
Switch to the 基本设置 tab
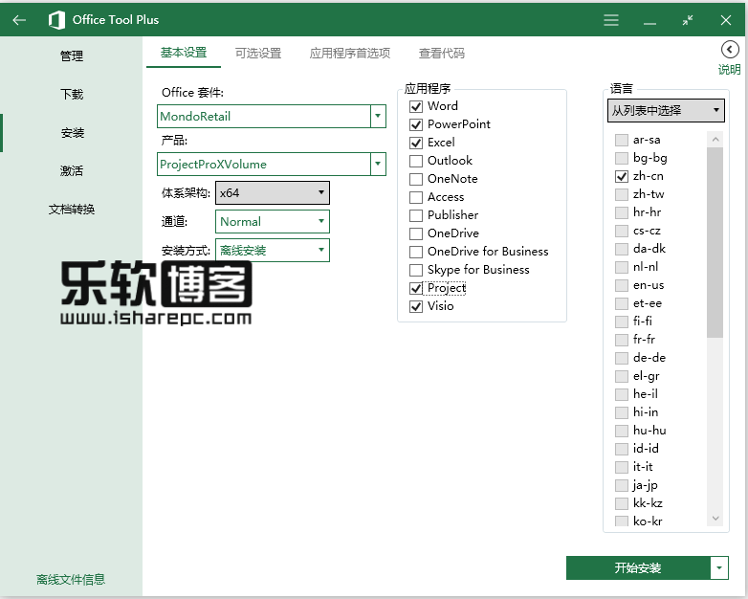pyautogui.click(x=184, y=53)
